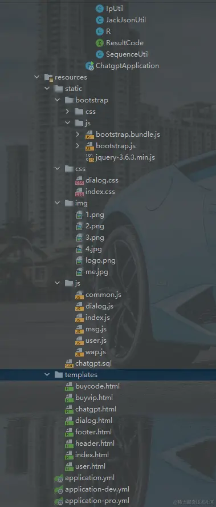Screen dimensions: 216x507
Task: Expand the bootstrap.js node chevron
Action: [x=78, y=146]
